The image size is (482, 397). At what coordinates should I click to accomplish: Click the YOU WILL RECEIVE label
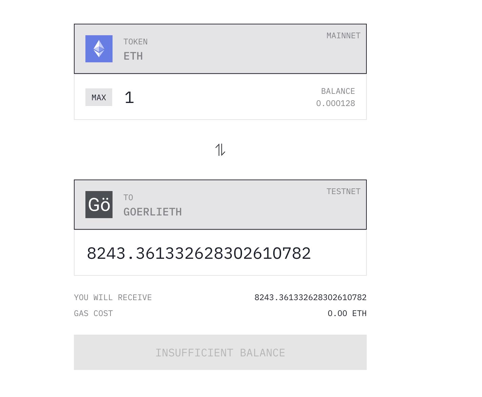tap(113, 297)
